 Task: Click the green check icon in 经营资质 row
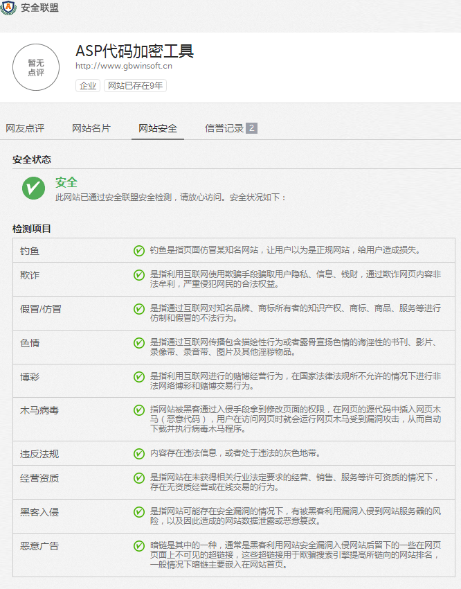(139, 478)
